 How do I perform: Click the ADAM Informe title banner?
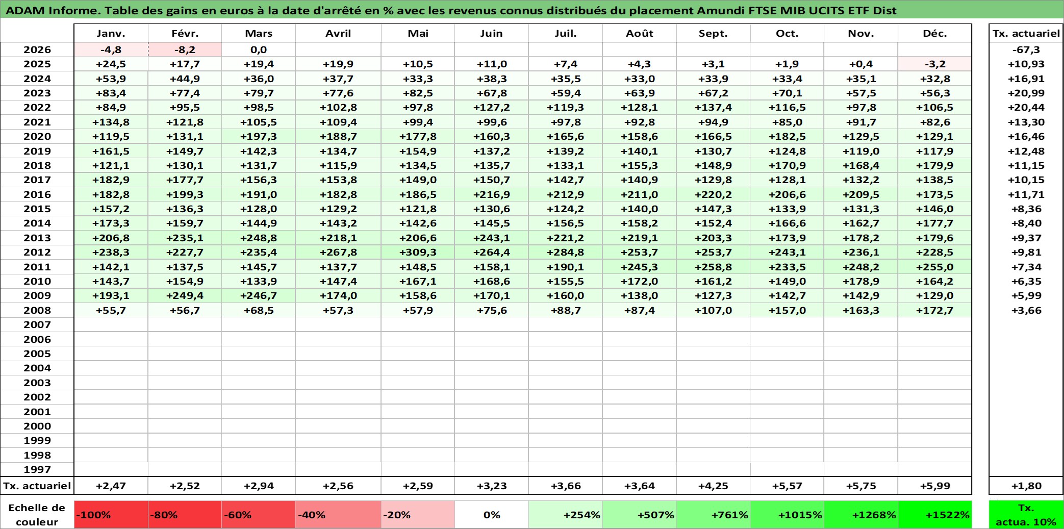532,10
